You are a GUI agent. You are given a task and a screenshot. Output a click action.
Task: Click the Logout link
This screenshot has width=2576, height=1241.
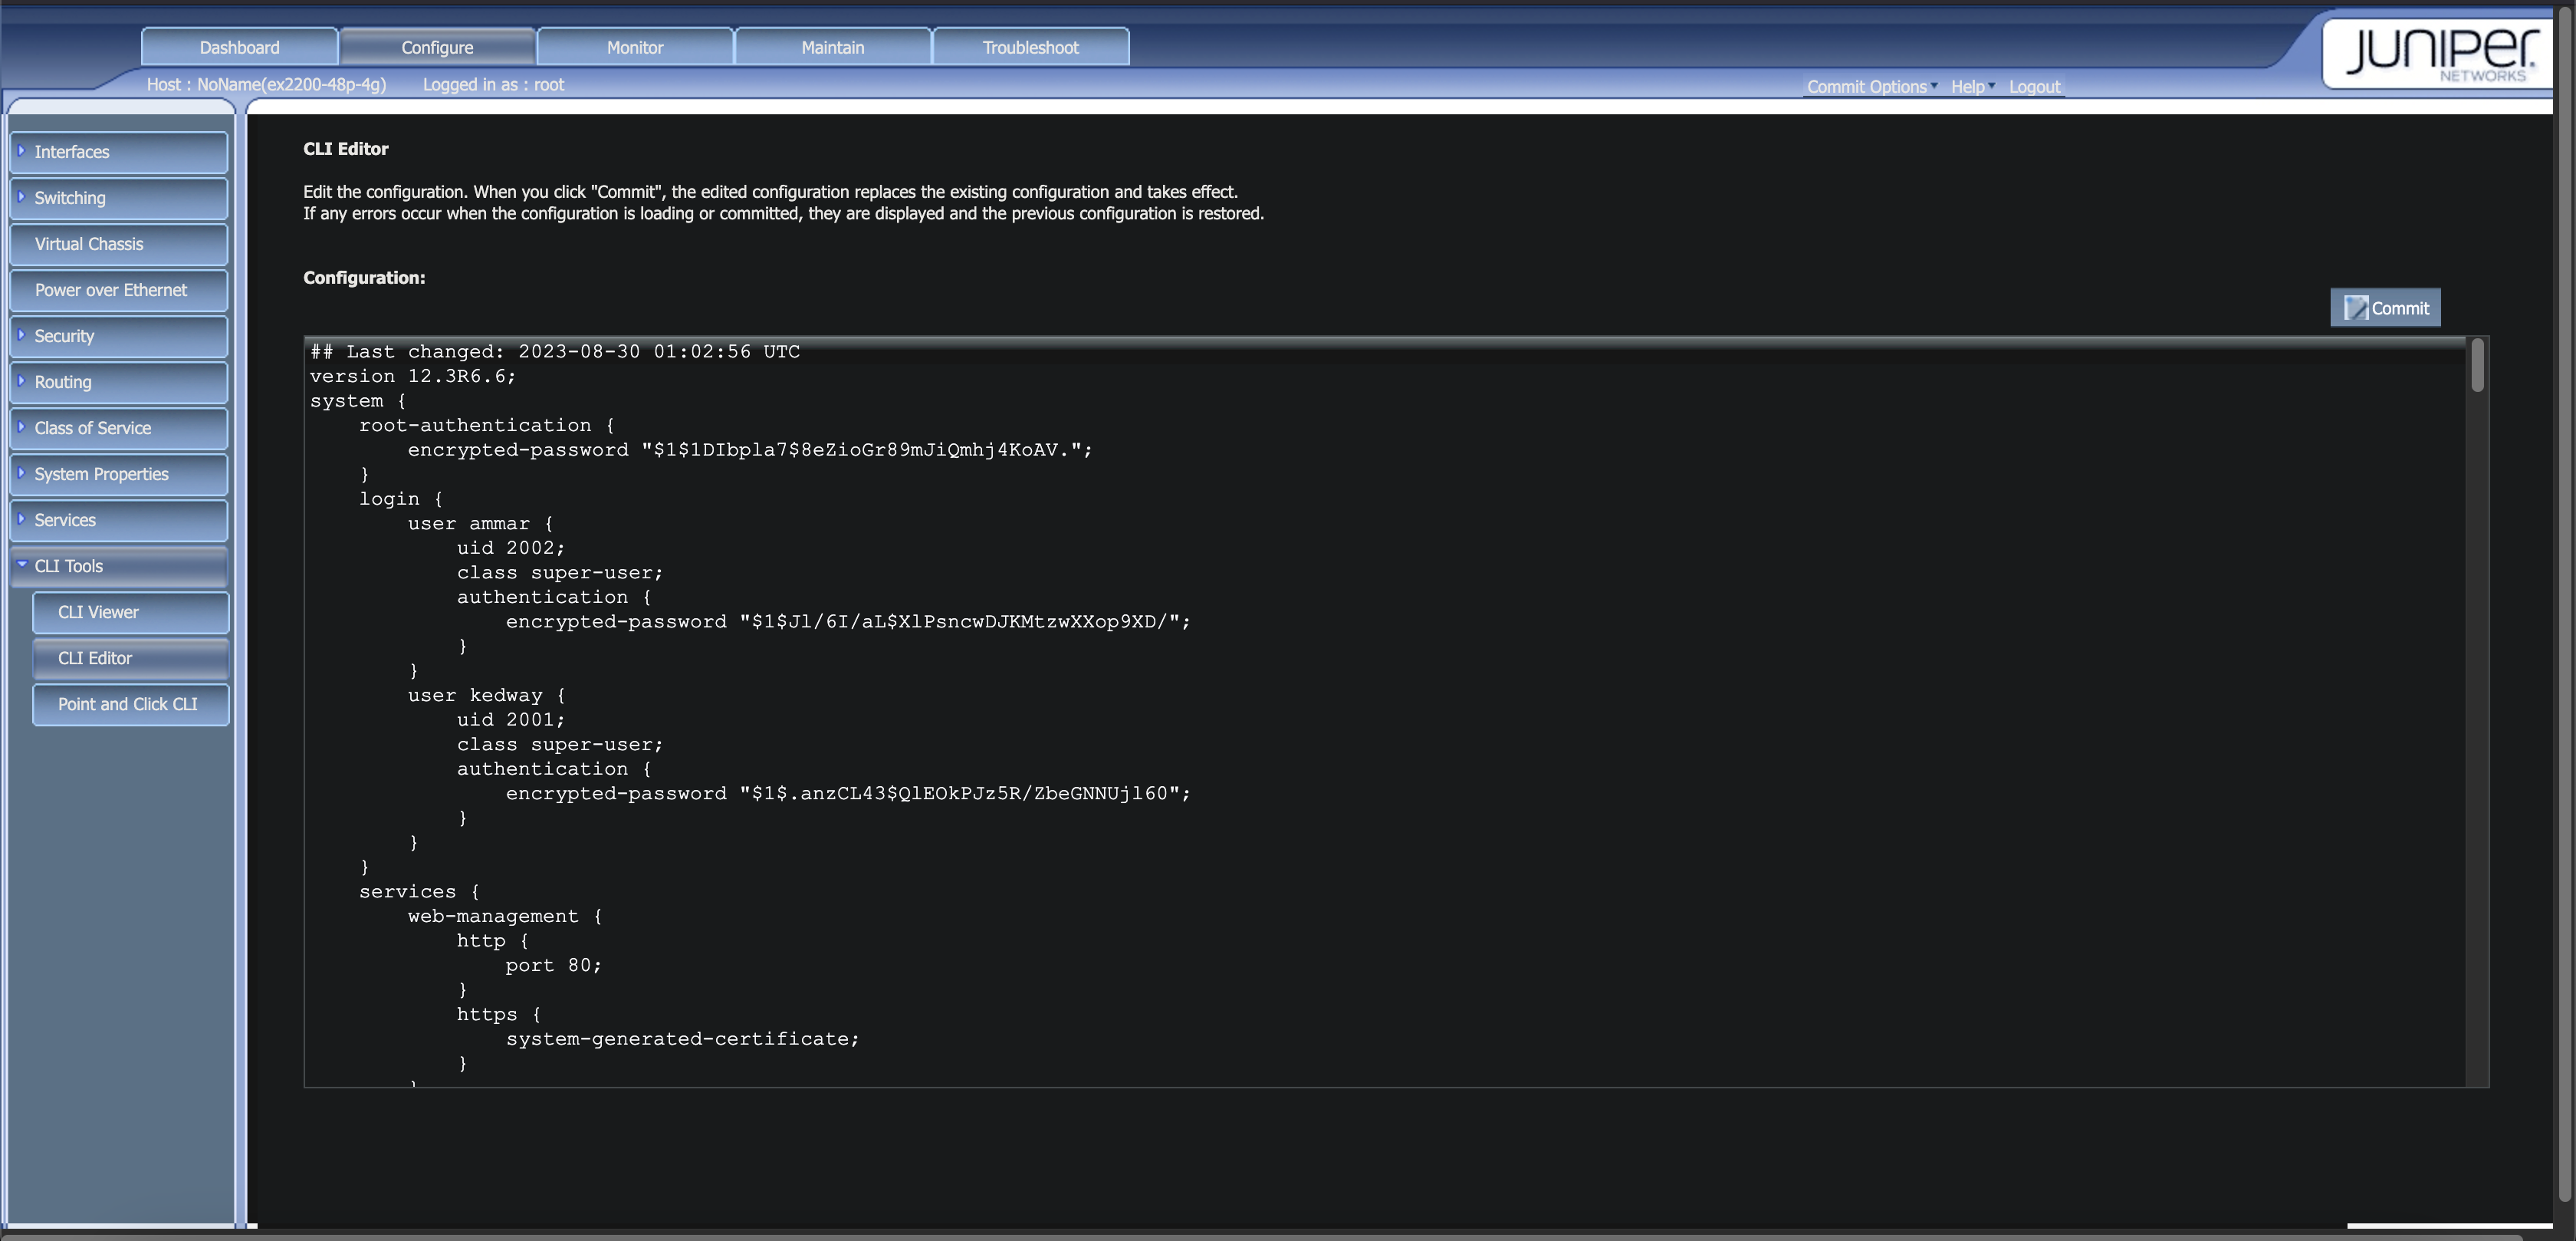2034,86
